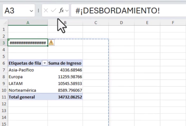Screen dimensions: 186x126
Task: Open the Name Box dropdown arrow
Action: (x=31, y=11)
